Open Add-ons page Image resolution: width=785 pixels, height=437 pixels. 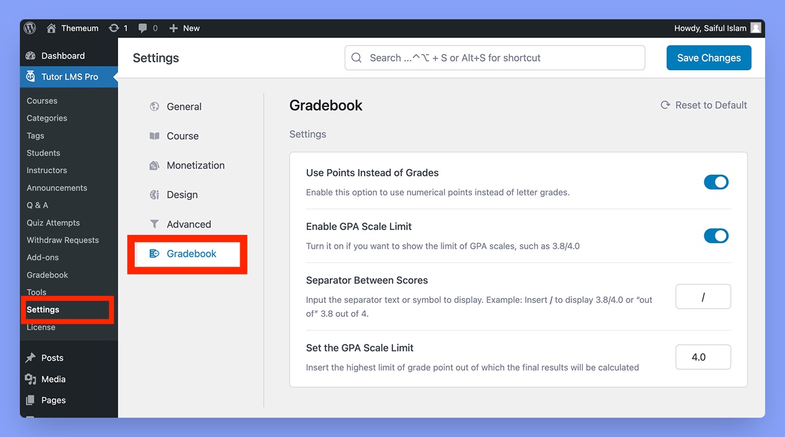tap(43, 257)
